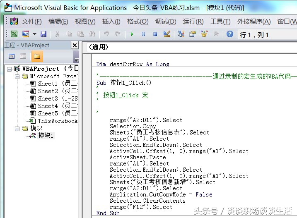Open the 格式(O) menu
The image size is (297, 218).
tap(138, 22)
